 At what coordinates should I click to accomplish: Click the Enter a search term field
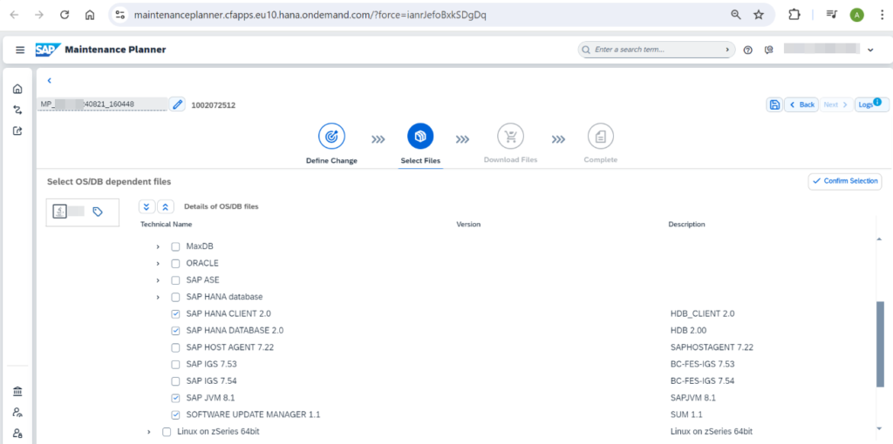coord(658,50)
